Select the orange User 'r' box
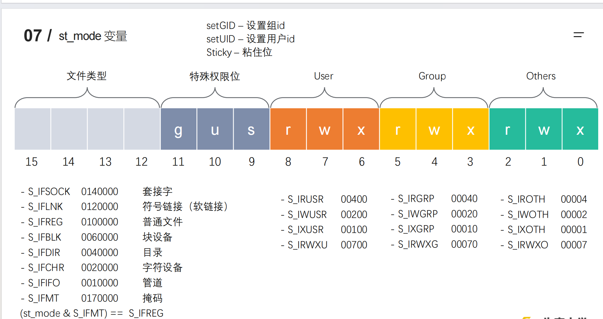The image size is (603, 319). 288,129
